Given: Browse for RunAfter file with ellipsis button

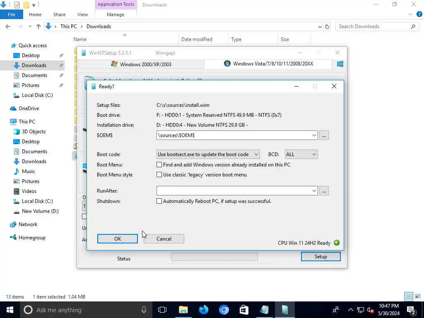Looking at the screenshot, I should (324, 191).
